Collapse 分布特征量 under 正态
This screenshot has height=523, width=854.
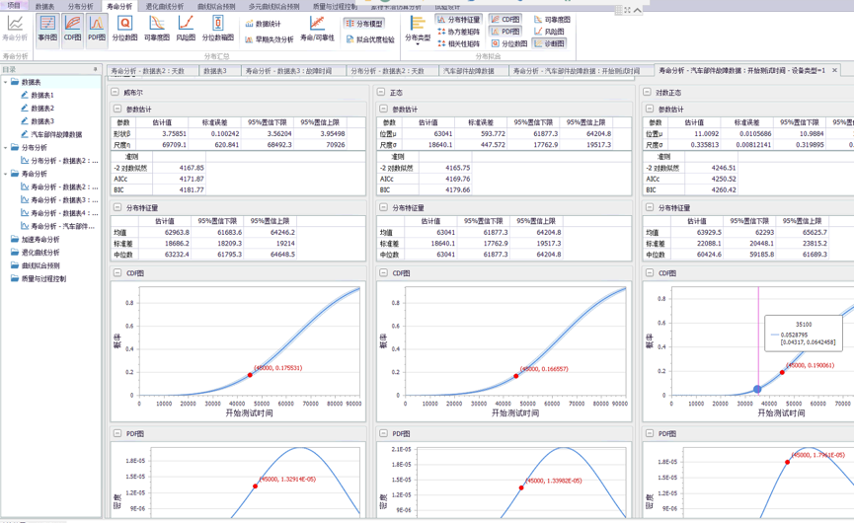383,208
